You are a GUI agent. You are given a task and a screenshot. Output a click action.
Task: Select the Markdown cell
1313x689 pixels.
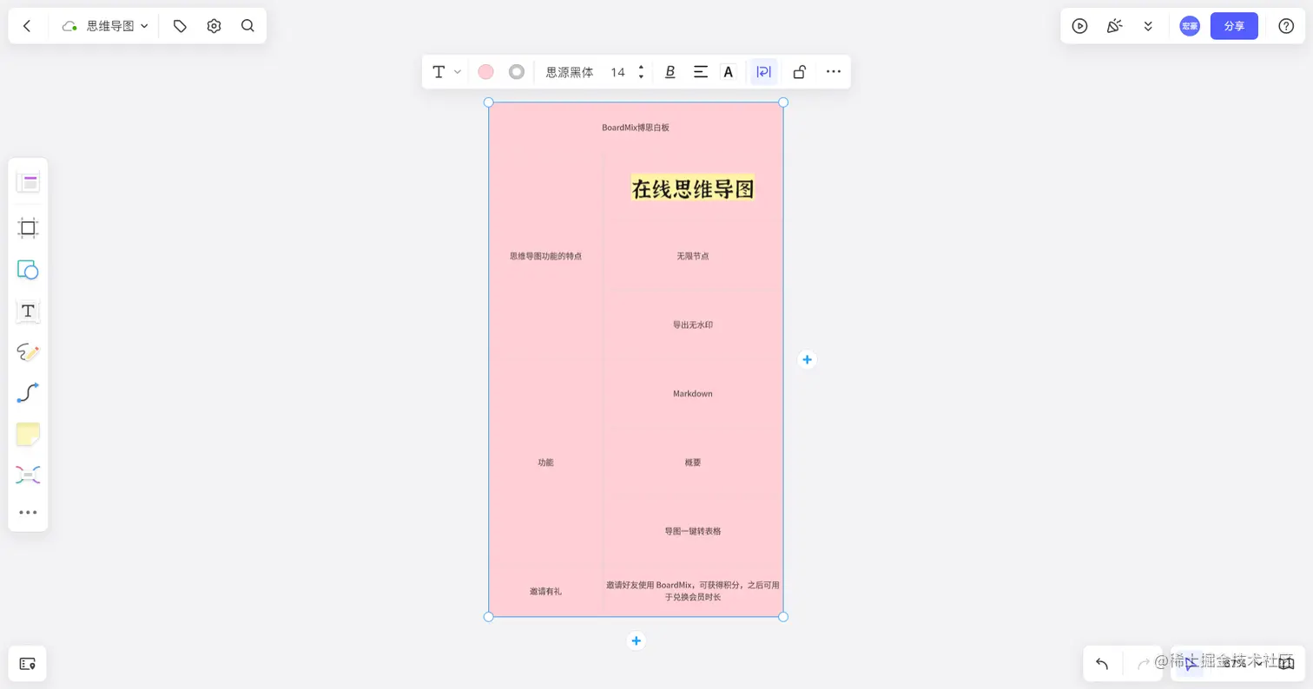pos(693,393)
